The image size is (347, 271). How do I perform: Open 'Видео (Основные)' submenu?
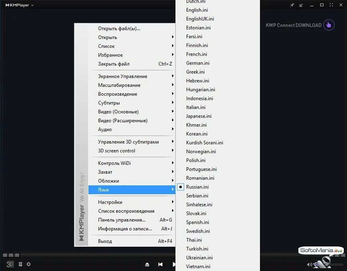pos(131,112)
